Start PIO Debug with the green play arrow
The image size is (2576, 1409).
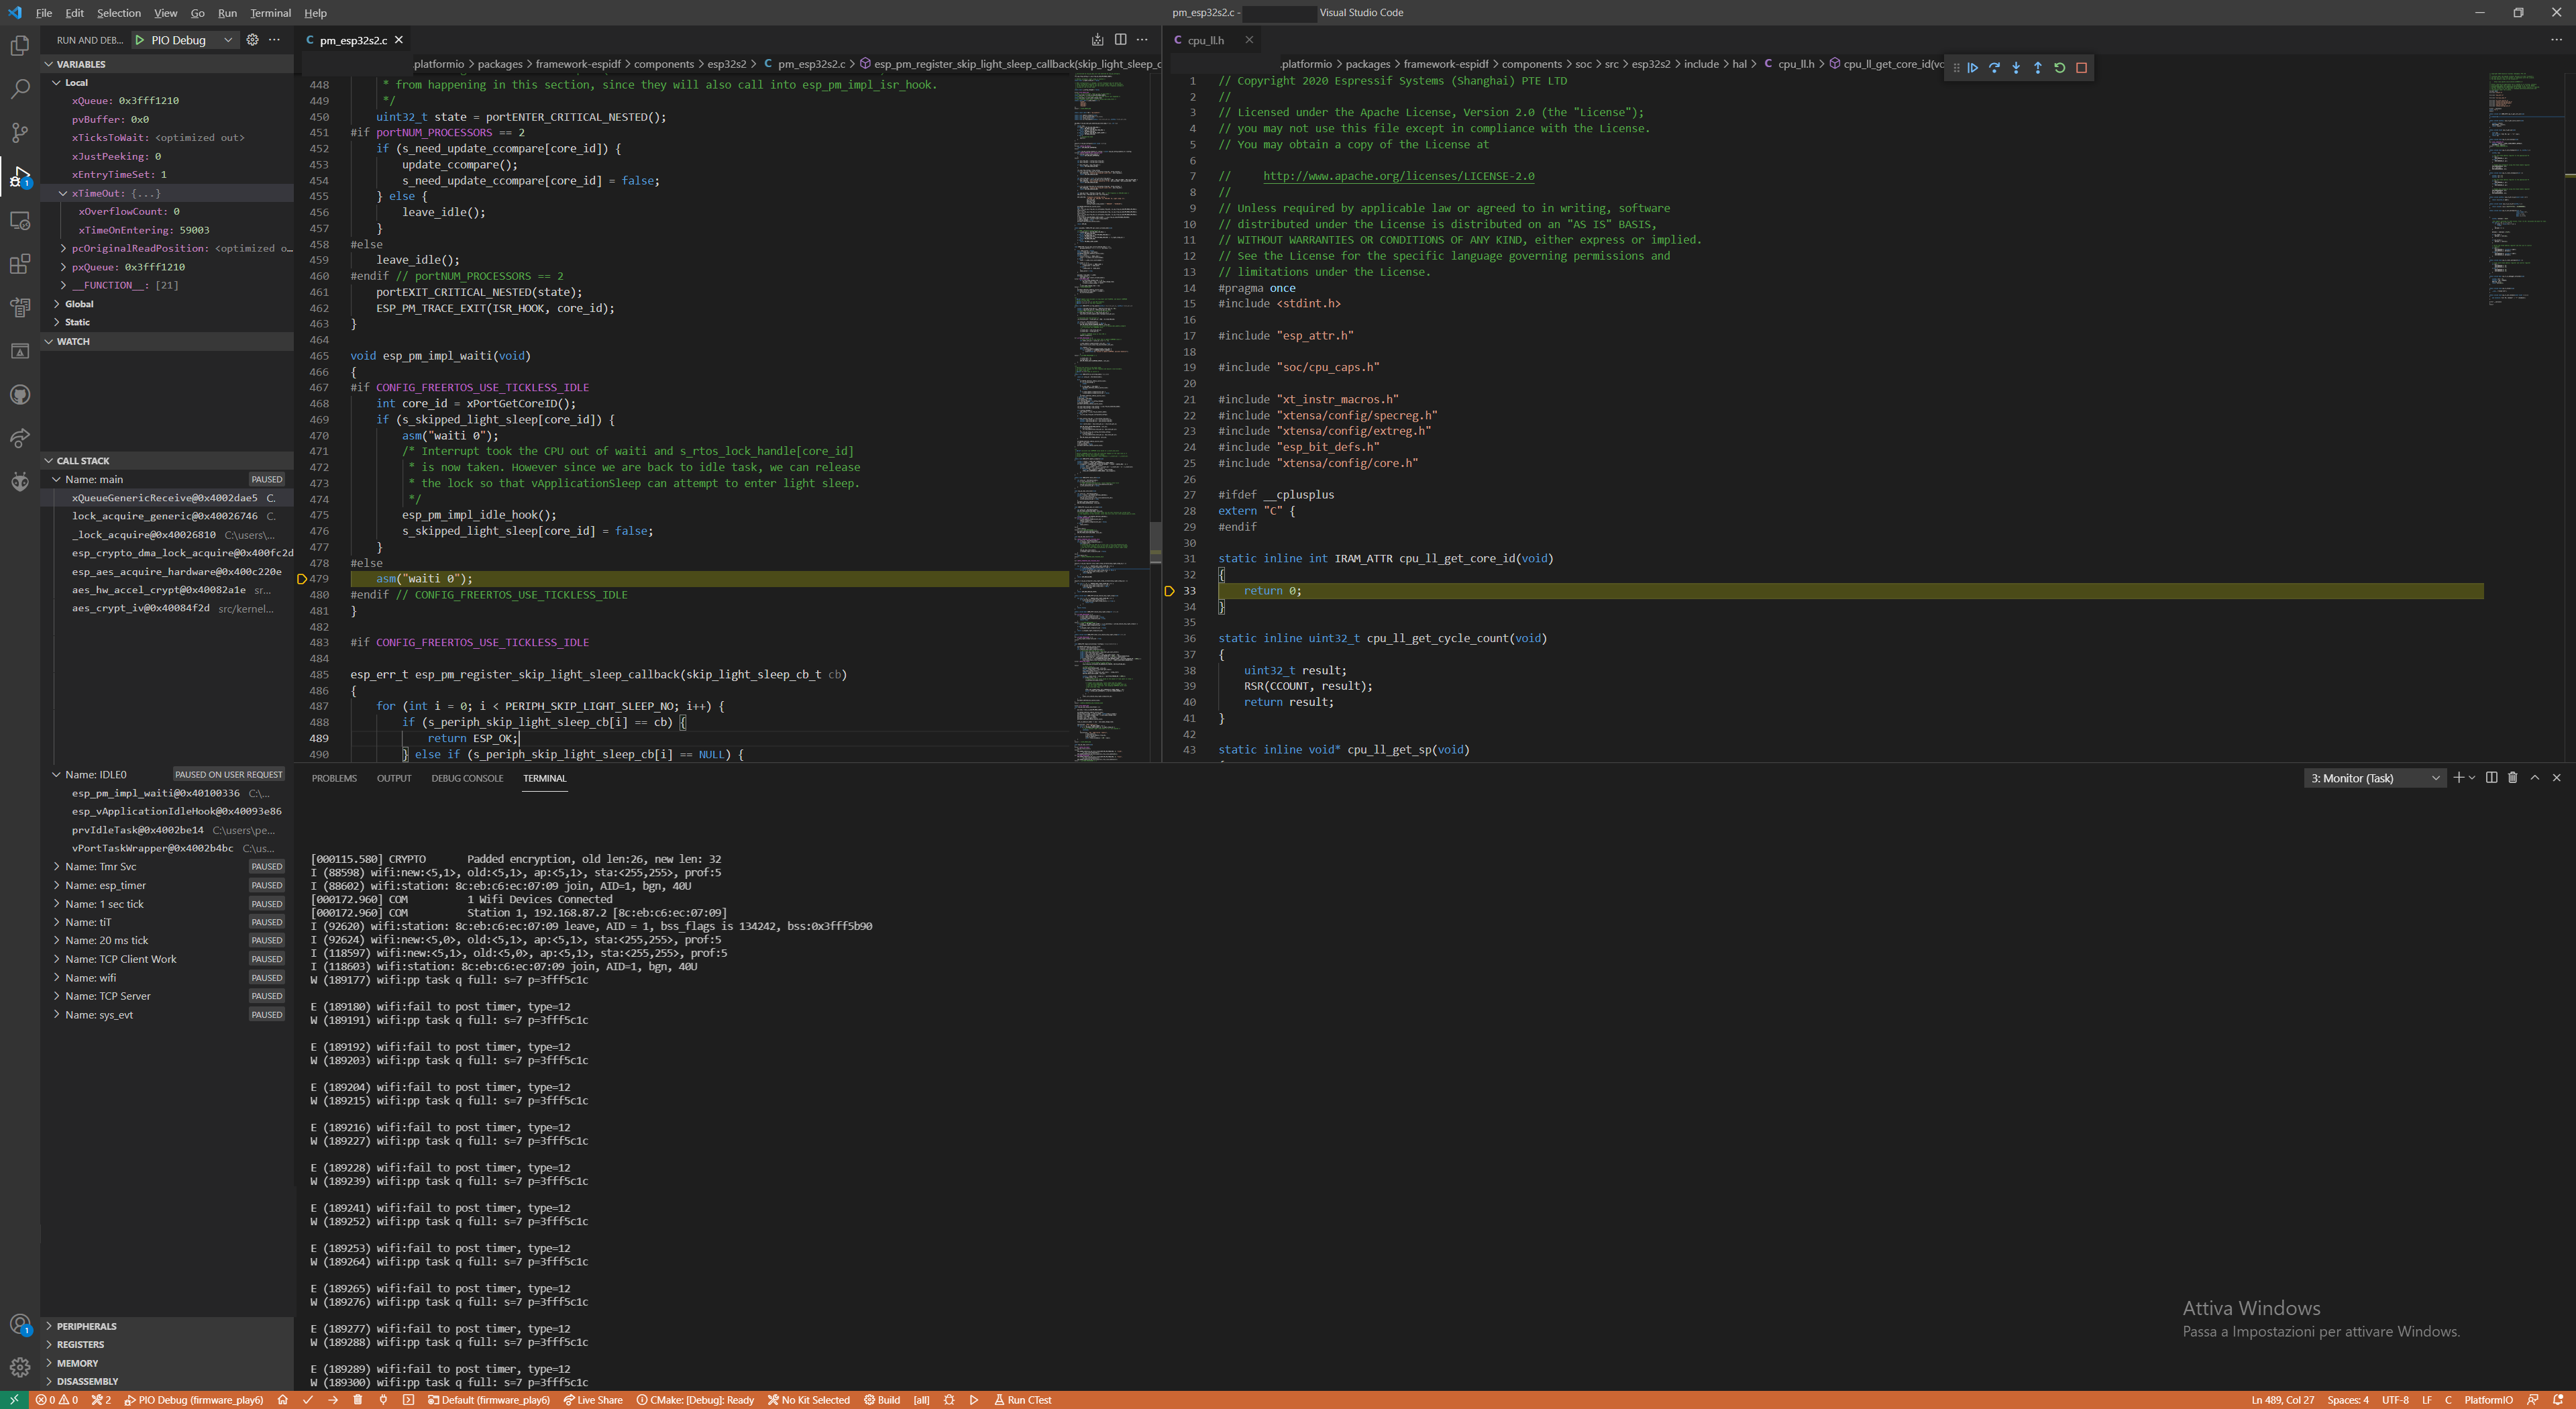[140, 40]
